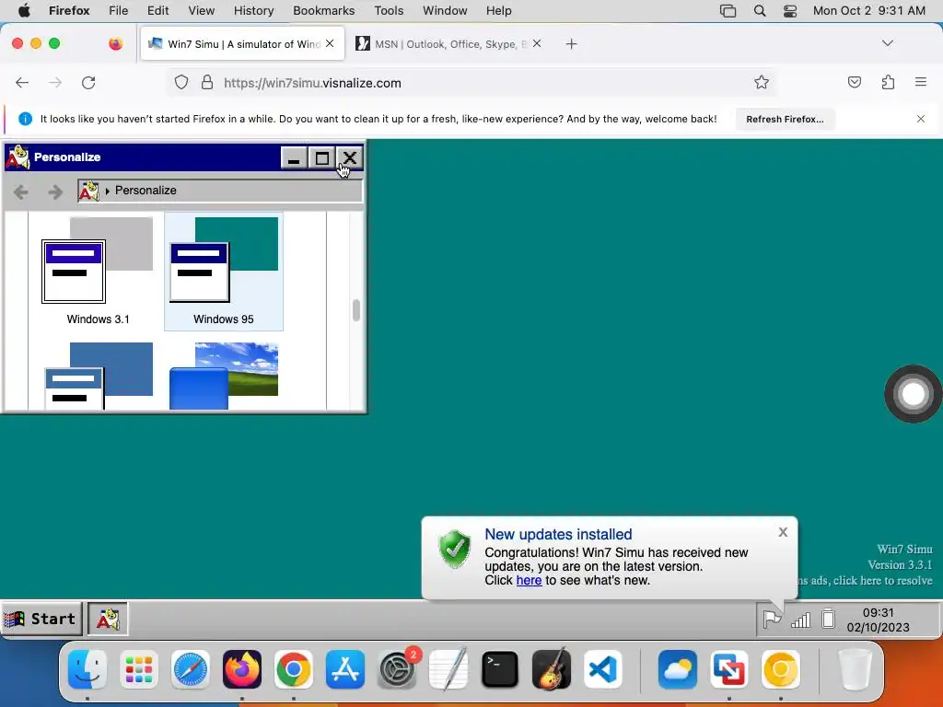Viewport: 943px width, 707px height.
Task: Open Visual Studio Code from the Dock
Action: pos(602,669)
